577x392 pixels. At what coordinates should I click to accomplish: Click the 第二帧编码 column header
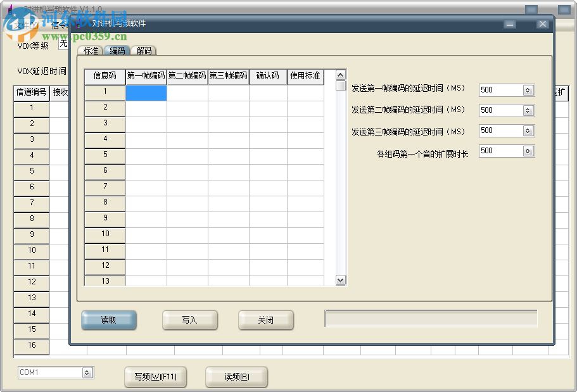(187, 77)
